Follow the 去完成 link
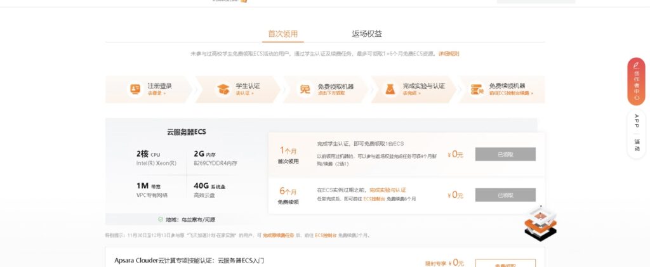 [x=411, y=94]
